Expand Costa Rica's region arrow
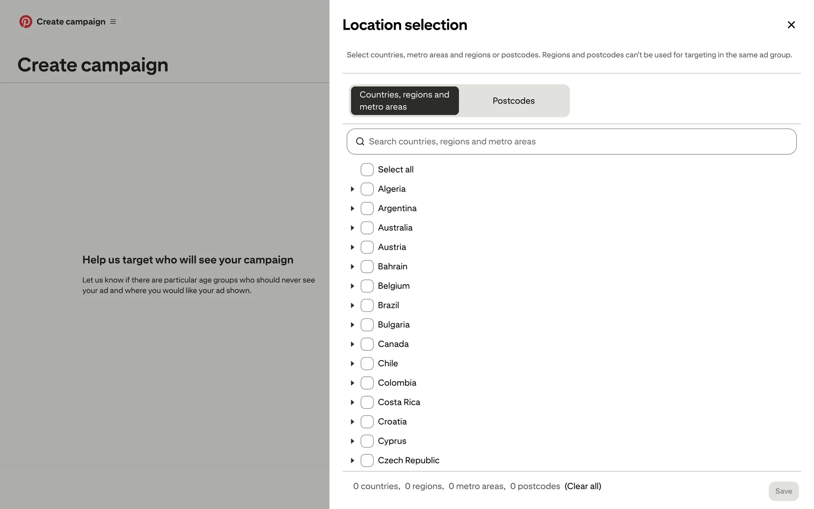The width and height of the screenshot is (814, 509). (352, 403)
